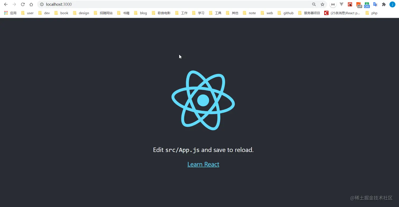Click the 'Edit src/App.js and save to reload.' text
Screen dimensions: 399x207
[203, 150]
